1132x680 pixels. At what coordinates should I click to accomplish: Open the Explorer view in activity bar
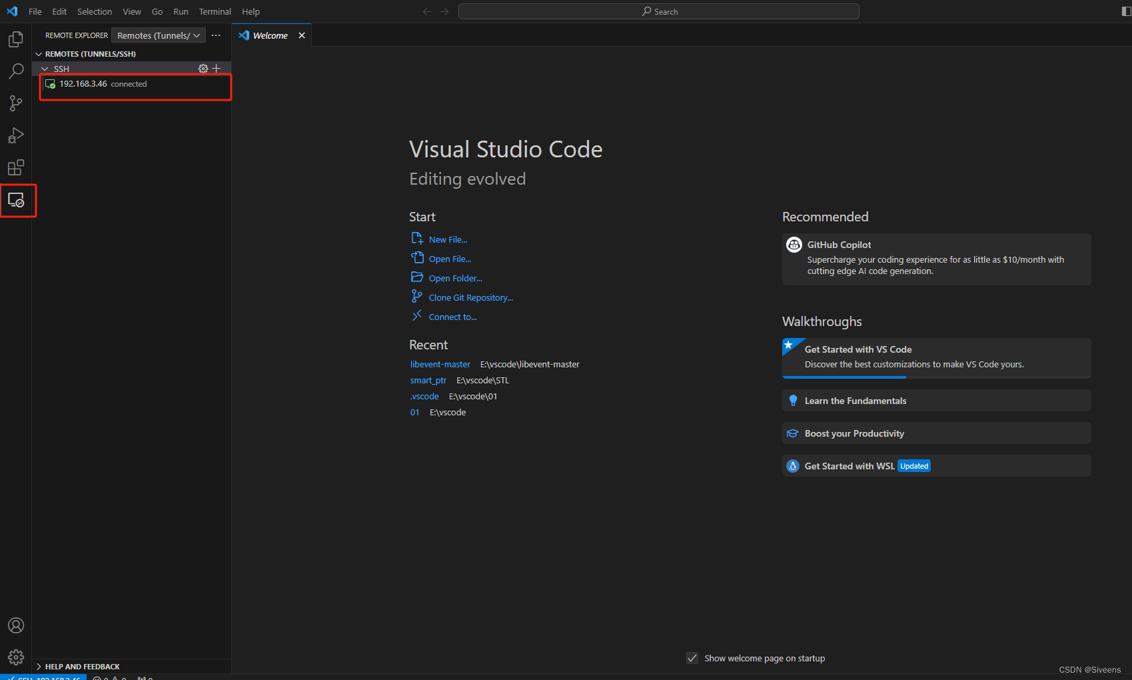tap(15, 39)
